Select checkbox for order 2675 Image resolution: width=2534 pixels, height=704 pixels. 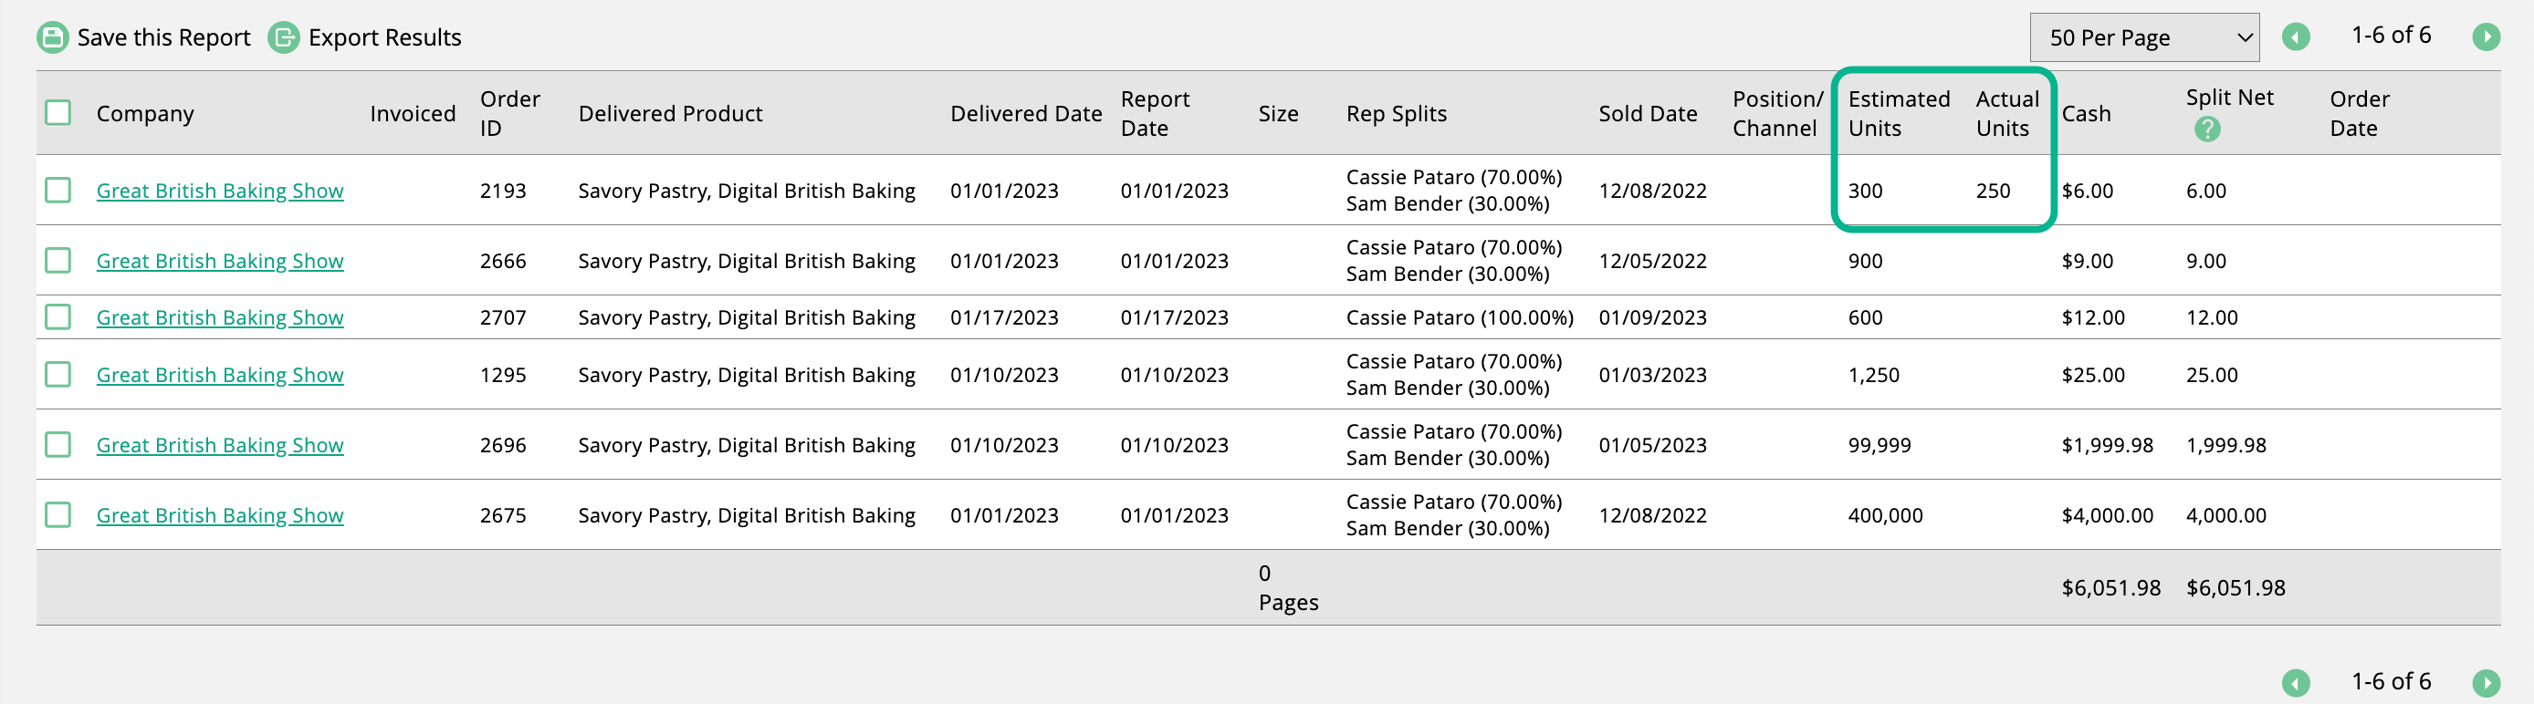coord(58,514)
